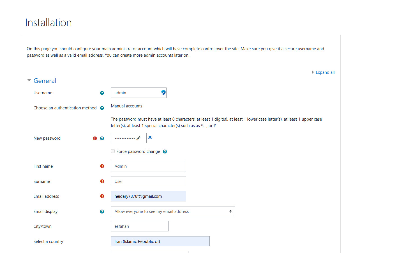Click the help icon next to Email display
Viewport: 413px width, 253px height.
pos(102,211)
